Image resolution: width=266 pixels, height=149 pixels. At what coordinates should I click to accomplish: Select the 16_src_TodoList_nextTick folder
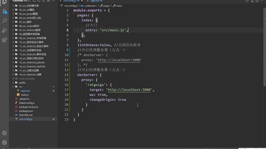tap(33, 66)
